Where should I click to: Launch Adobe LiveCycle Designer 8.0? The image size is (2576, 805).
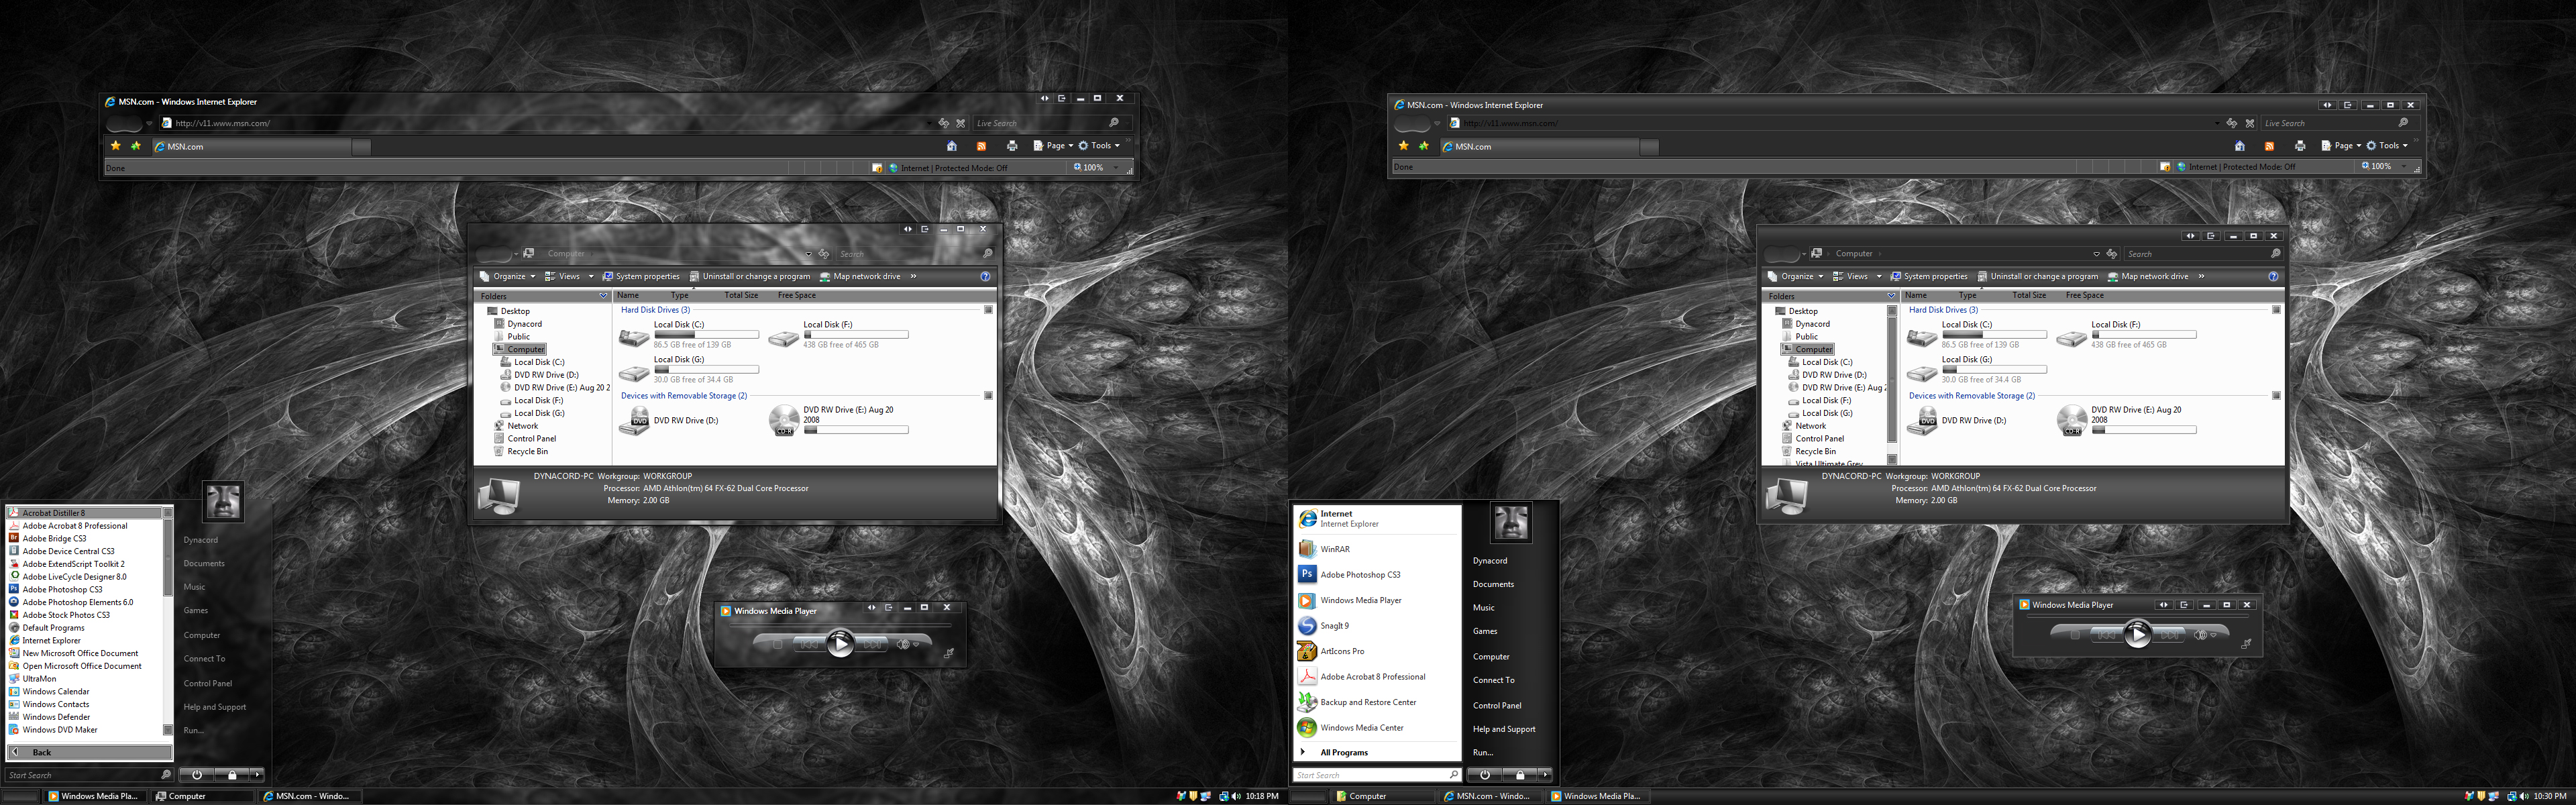point(74,577)
